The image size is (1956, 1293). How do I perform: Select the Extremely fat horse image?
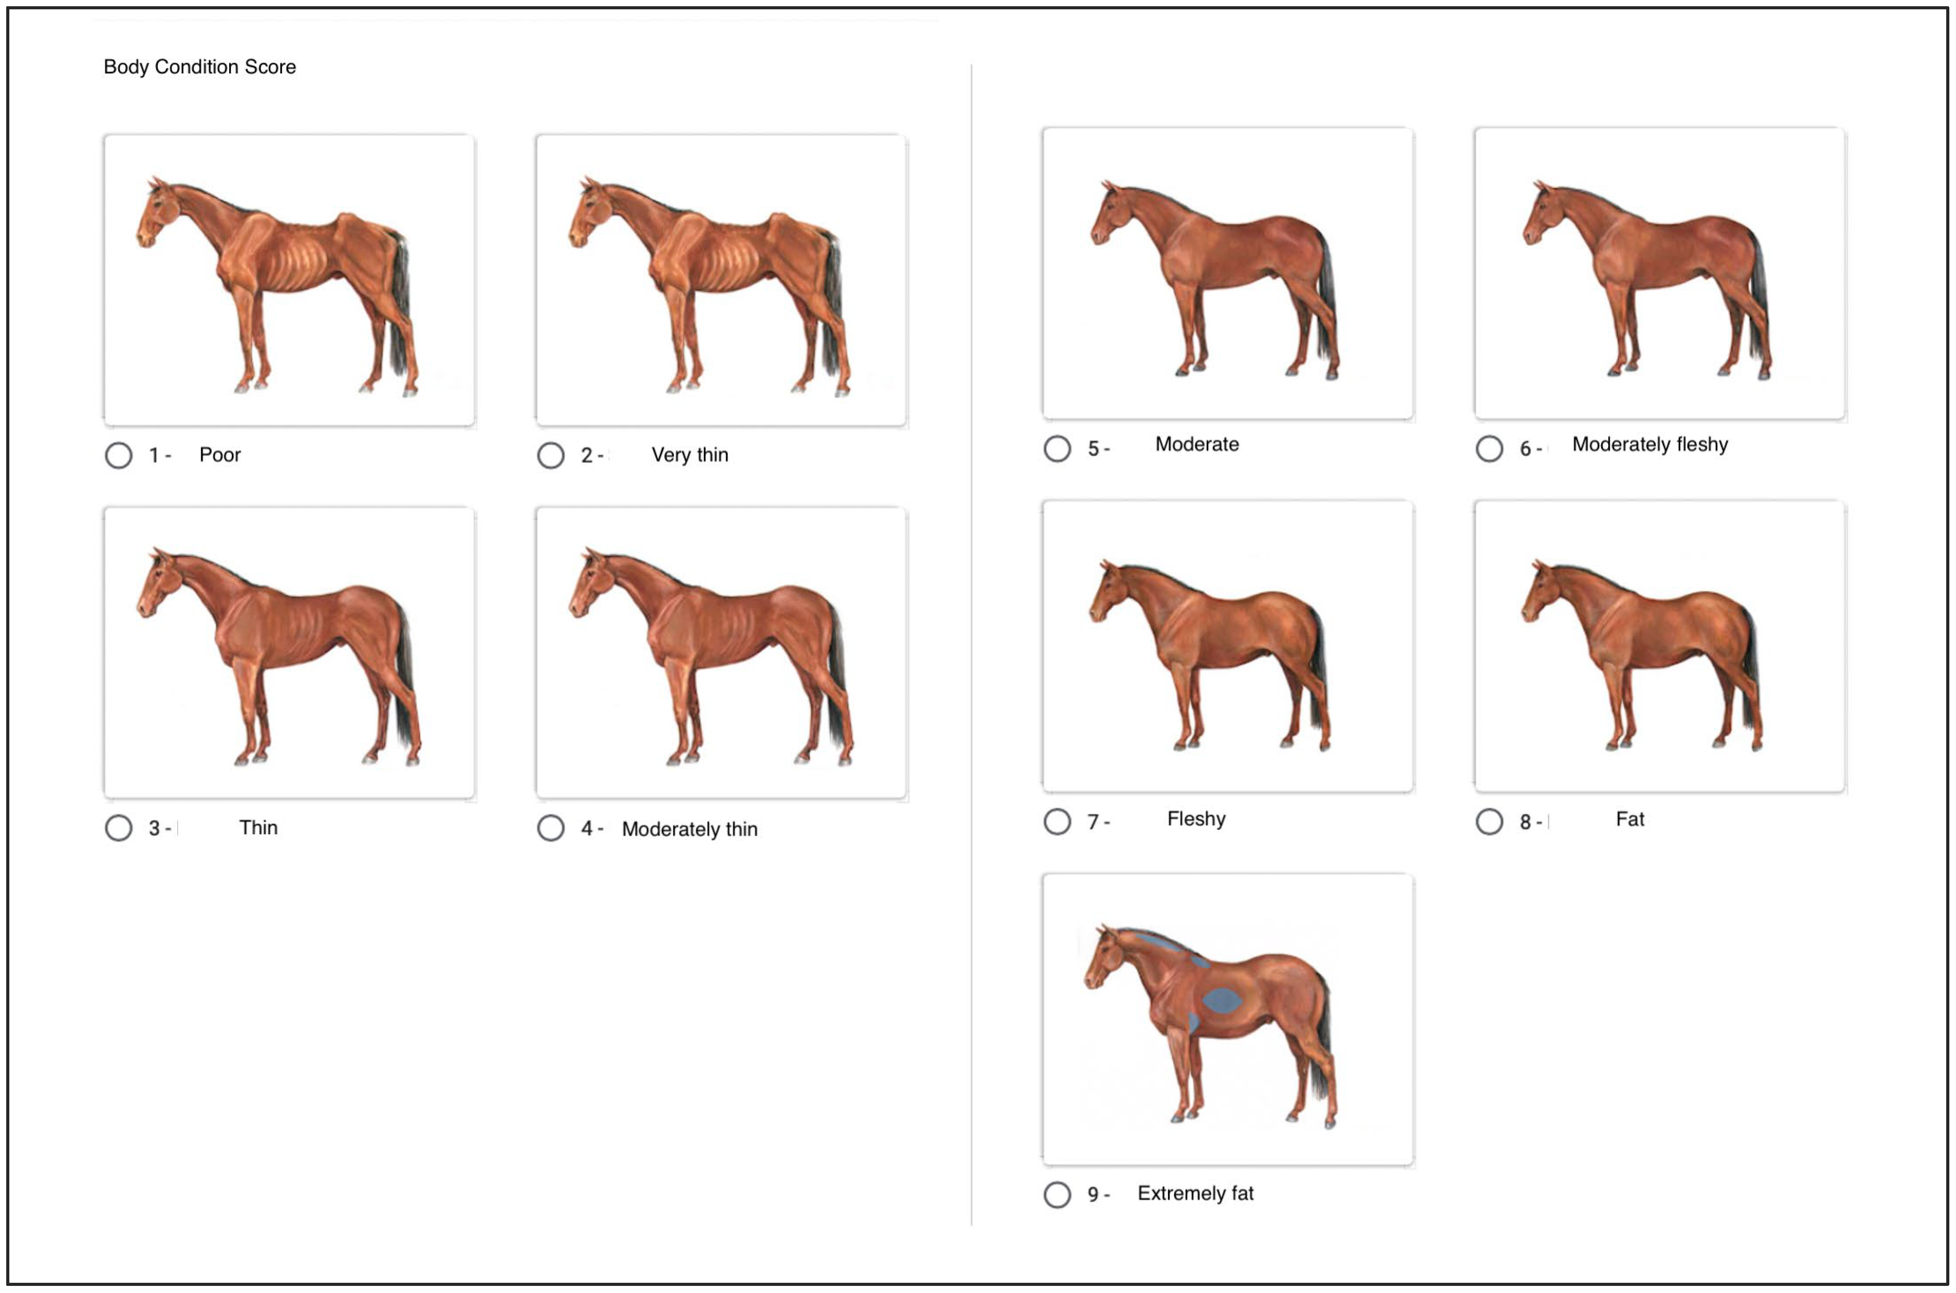pos(1228,1019)
